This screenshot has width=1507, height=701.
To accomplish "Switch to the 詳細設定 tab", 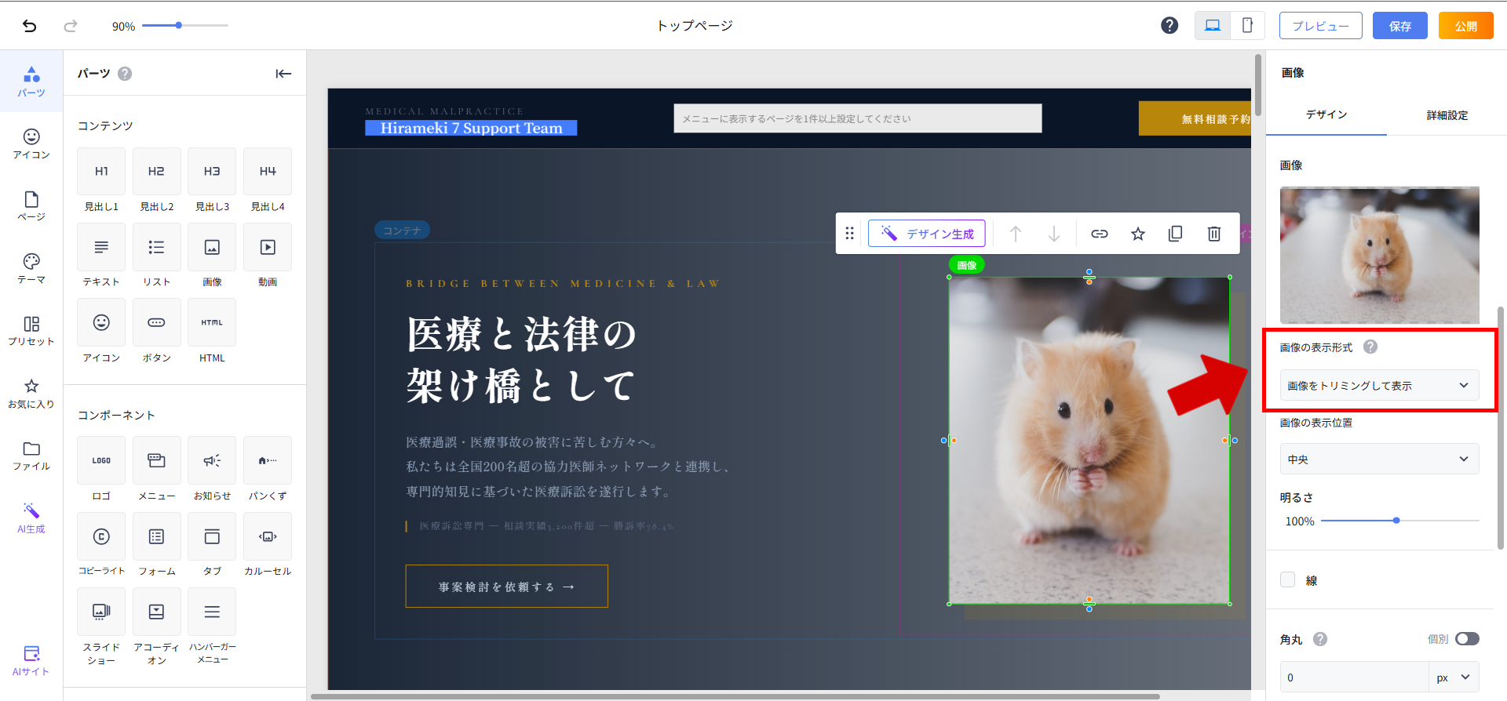I will [1447, 115].
